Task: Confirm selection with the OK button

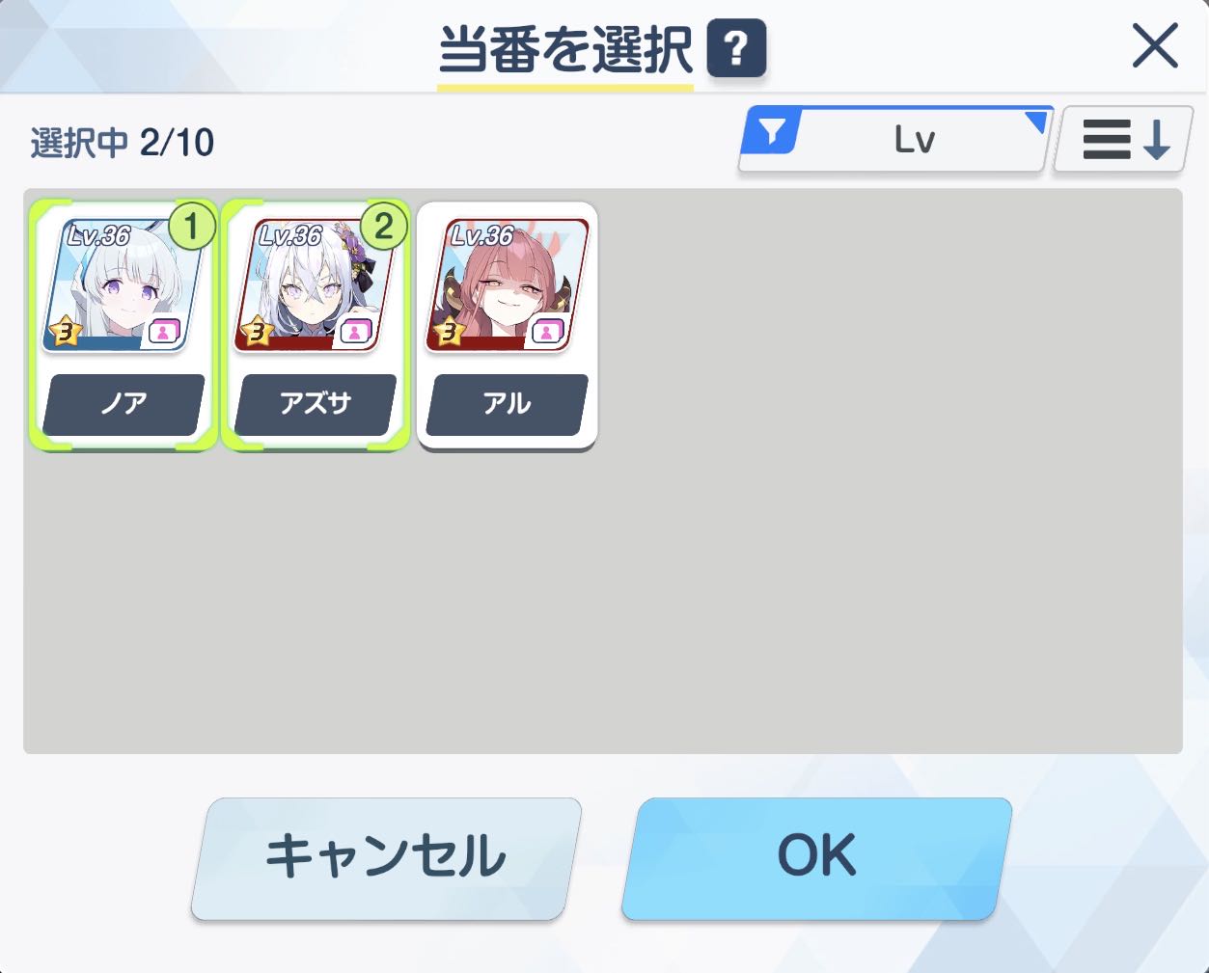Action: 816,857
